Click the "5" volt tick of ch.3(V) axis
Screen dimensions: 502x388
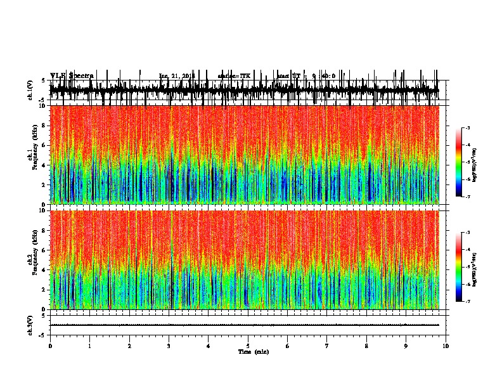[x=44, y=316]
